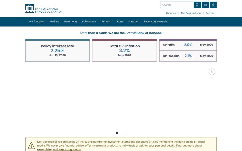
Task: Open the Policy interest rate card
Action: tap(57, 51)
